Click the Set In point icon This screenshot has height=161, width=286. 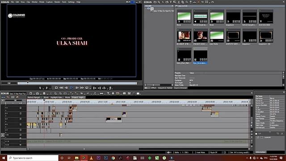[40, 88]
